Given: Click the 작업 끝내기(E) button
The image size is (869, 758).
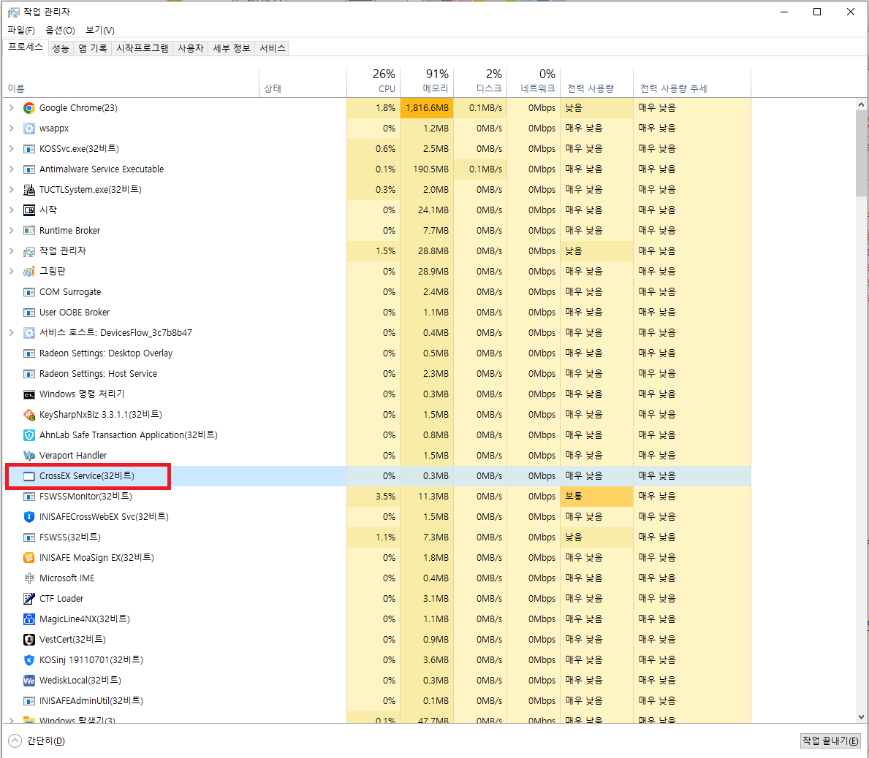Looking at the screenshot, I should click(830, 740).
